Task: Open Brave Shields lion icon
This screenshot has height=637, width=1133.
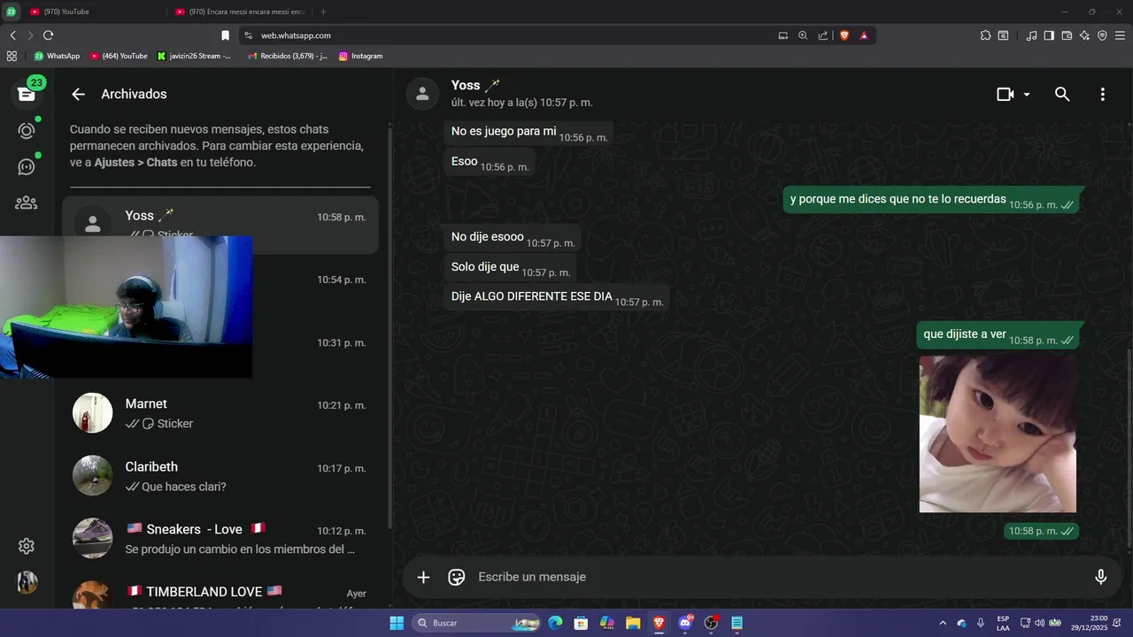Action: tap(844, 35)
